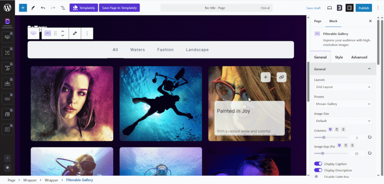This screenshot has height=184, width=384.
Task: Open the Advanced settings tab
Action: (x=359, y=57)
